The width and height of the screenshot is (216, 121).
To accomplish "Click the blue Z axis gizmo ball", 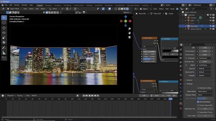I will tap(126, 16).
